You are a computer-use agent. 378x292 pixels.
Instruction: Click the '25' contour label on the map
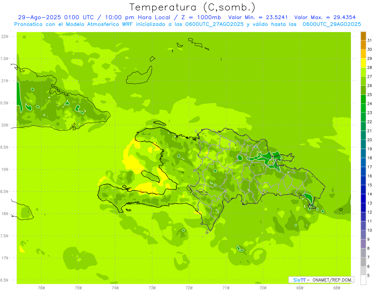pos(259,153)
